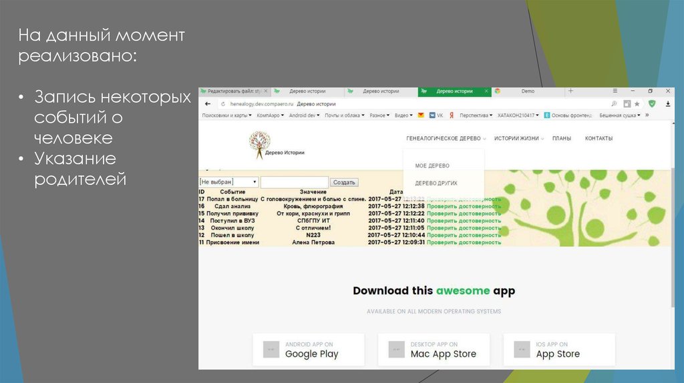Expand the Видео bookmark folder
Image resolution: width=684 pixels, height=383 pixels.
coord(403,115)
